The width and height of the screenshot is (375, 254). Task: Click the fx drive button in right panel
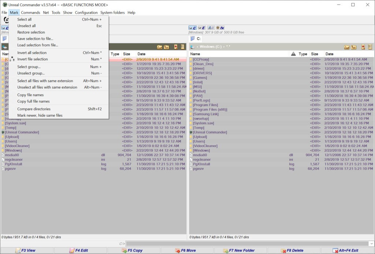coord(220,28)
